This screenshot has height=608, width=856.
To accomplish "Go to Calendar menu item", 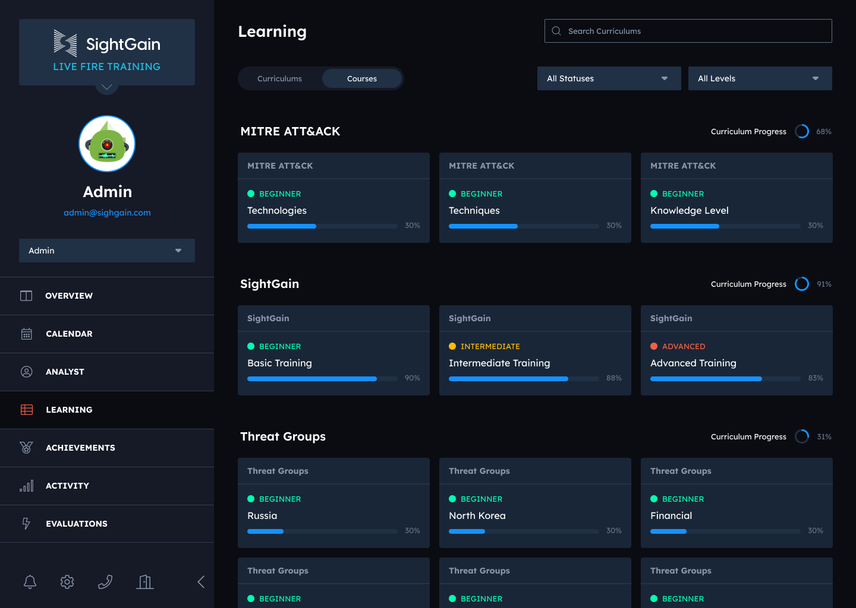I will pyautogui.click(x=107, y=334).
